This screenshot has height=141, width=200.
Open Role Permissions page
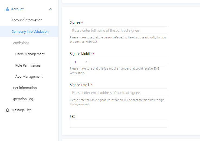28,65
